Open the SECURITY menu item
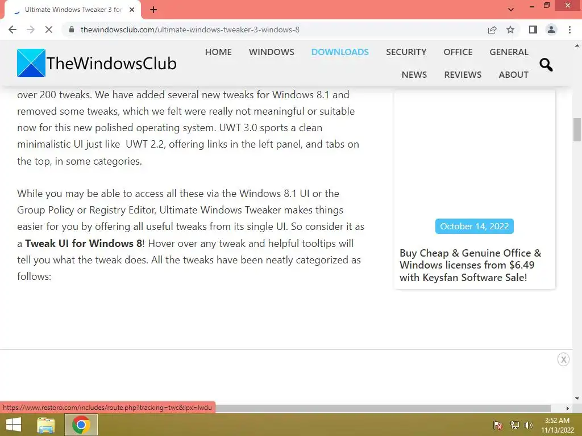 406,52
